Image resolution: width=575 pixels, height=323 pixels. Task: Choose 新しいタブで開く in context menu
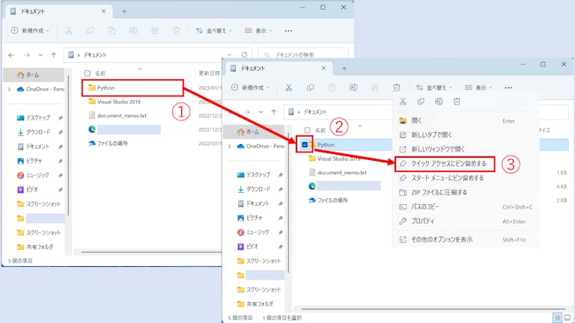pyautogui.click(x=466, y=135)
